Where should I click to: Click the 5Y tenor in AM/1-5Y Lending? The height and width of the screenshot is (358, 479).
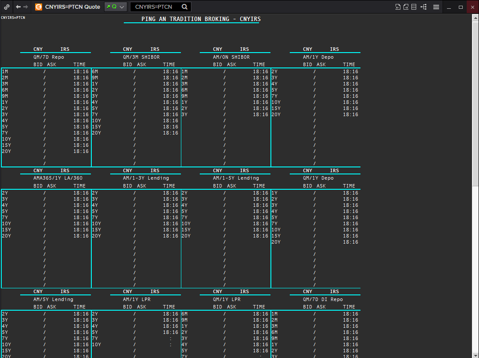pyautogui.click(x=184, y=211)
